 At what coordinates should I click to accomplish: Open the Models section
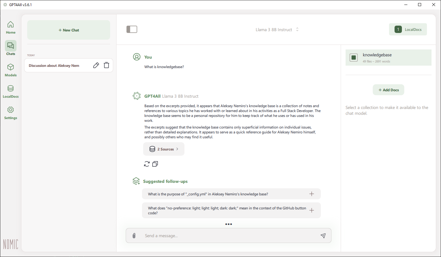[11, 70]
